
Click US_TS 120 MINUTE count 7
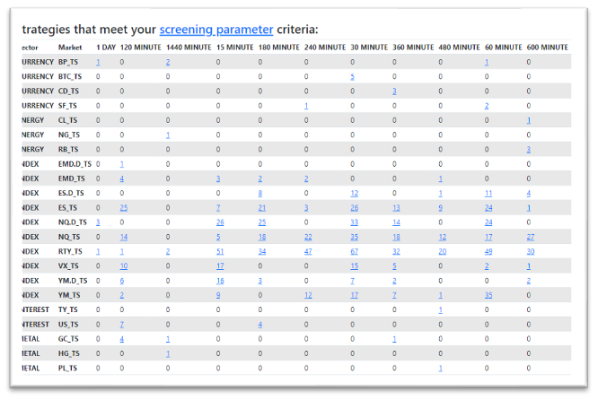(x=121, y=325)
